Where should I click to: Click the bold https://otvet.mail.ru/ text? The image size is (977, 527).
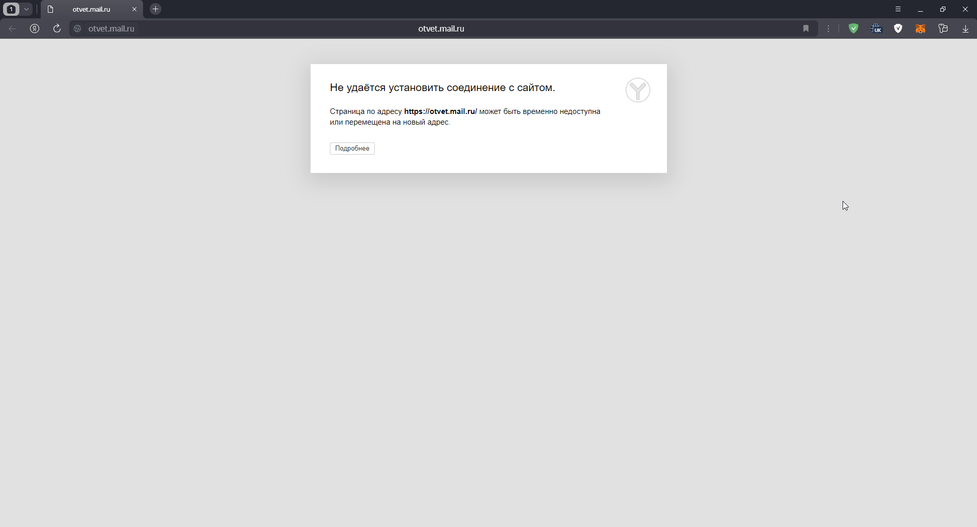(440, 111)
